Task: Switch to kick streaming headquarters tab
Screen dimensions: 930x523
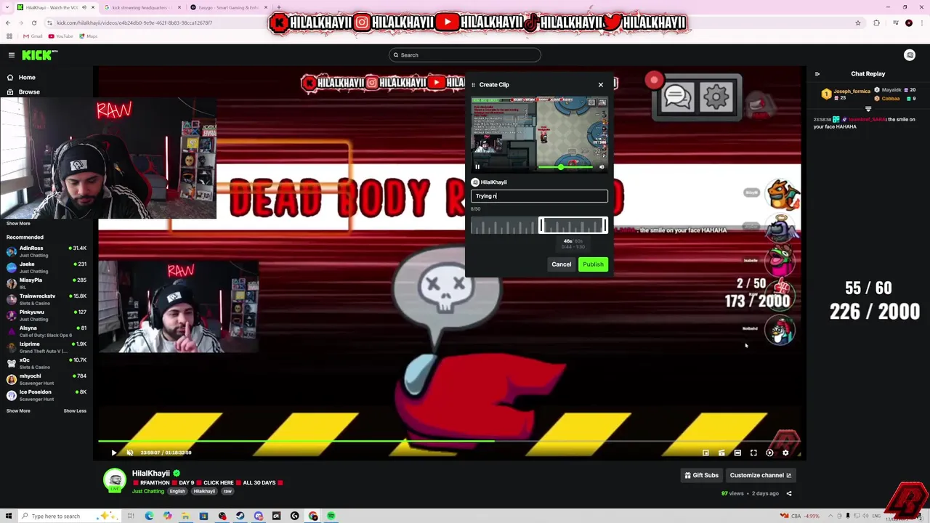Action: point(139,7)
